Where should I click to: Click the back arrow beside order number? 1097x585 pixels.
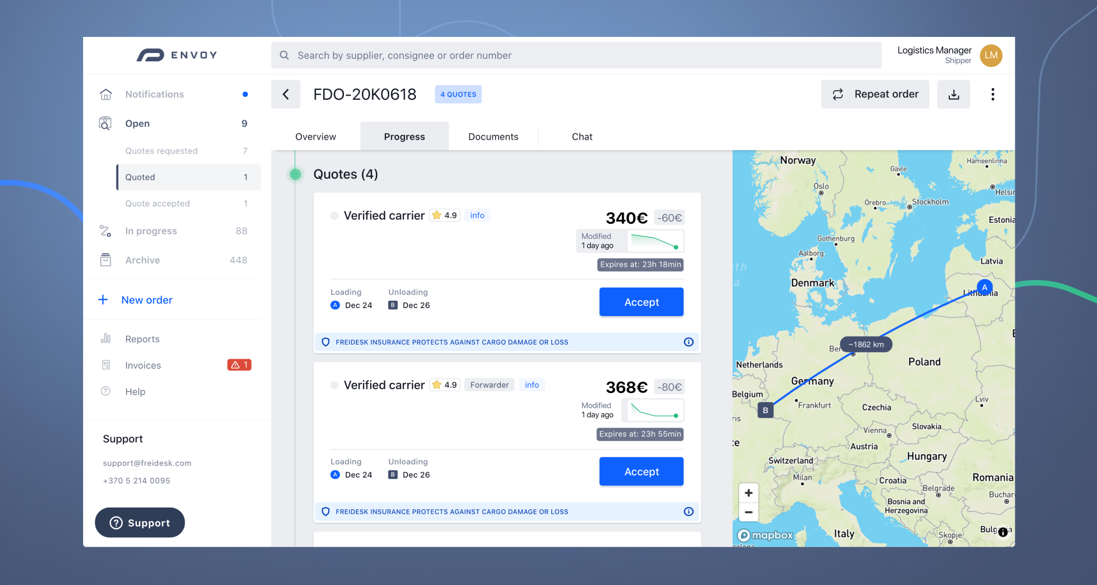point(285,94)
